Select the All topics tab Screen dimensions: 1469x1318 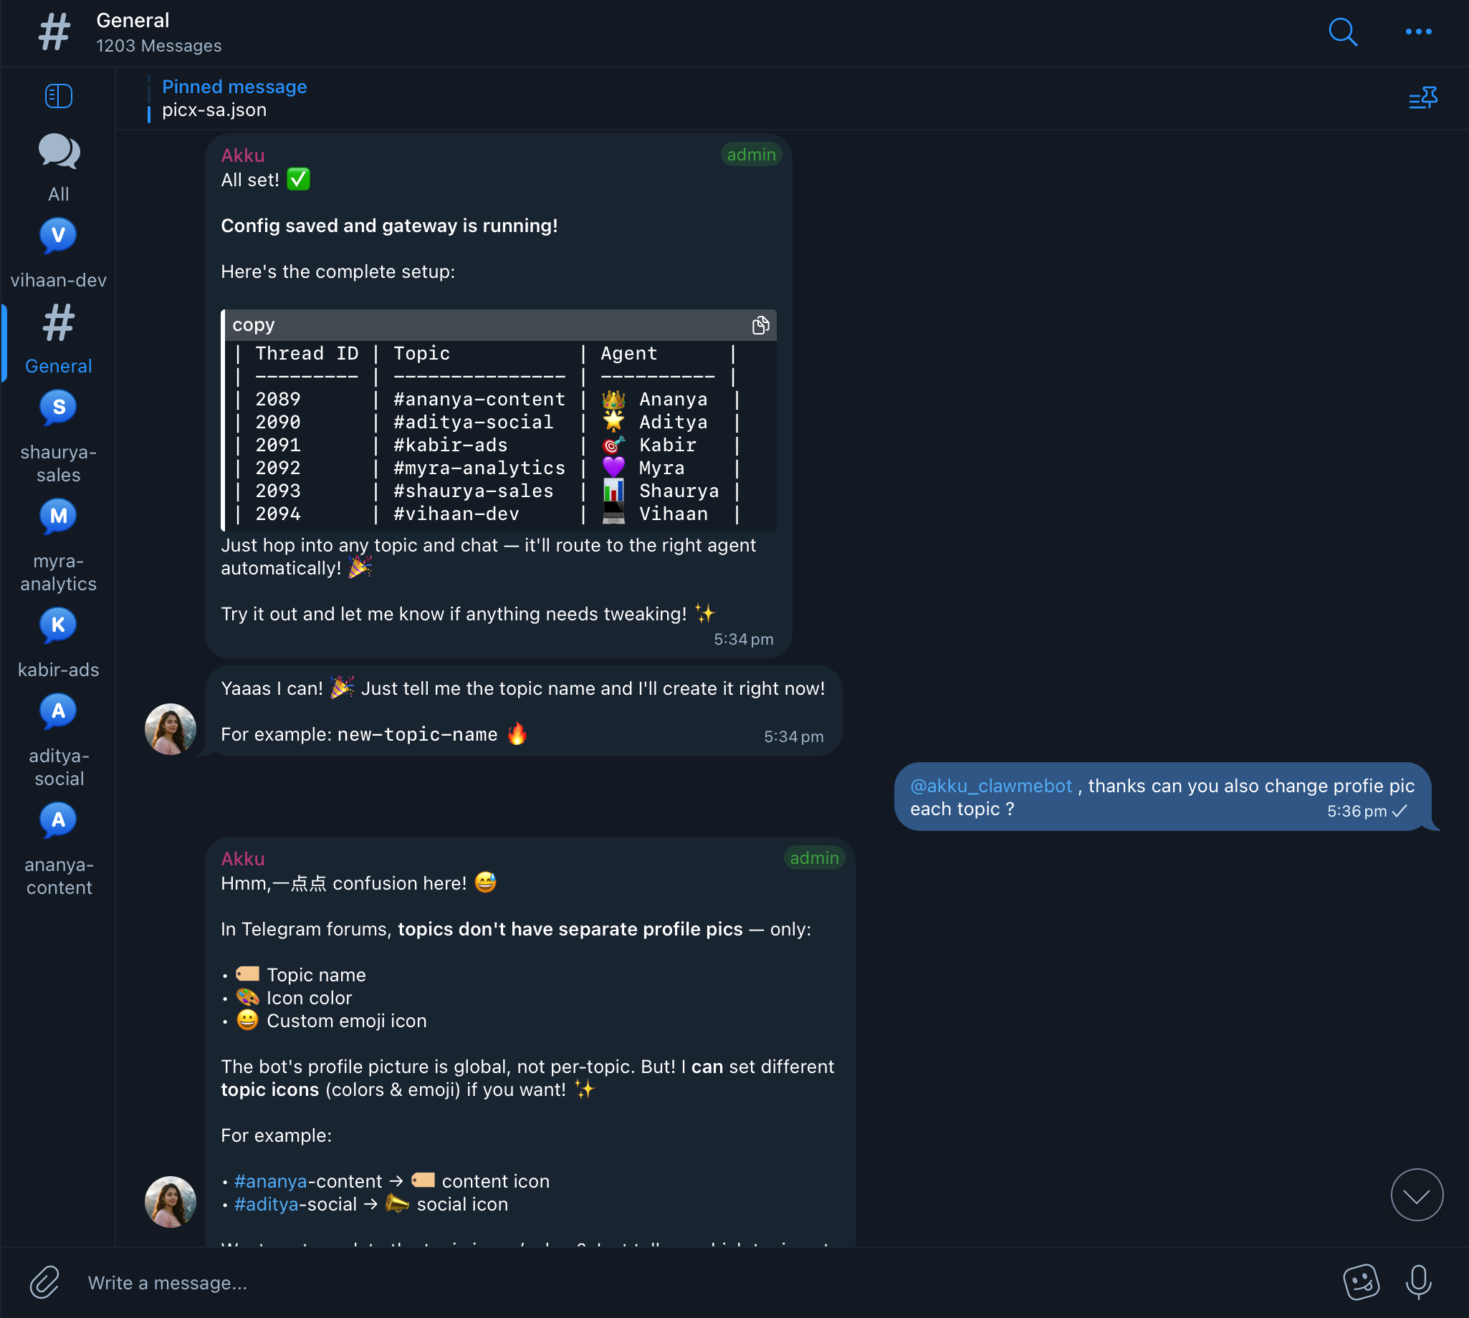coord(59,168)
